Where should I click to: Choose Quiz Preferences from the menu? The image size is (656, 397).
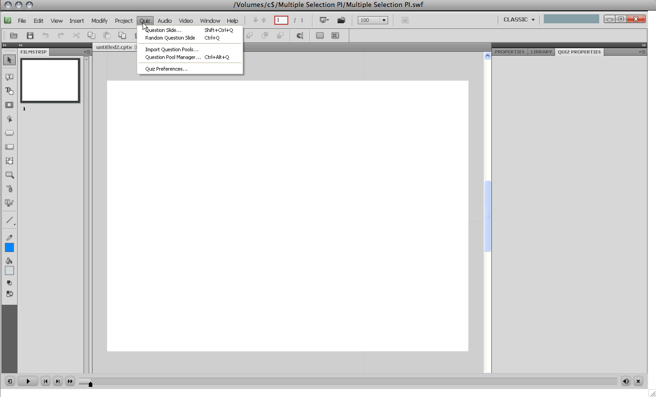166,69
